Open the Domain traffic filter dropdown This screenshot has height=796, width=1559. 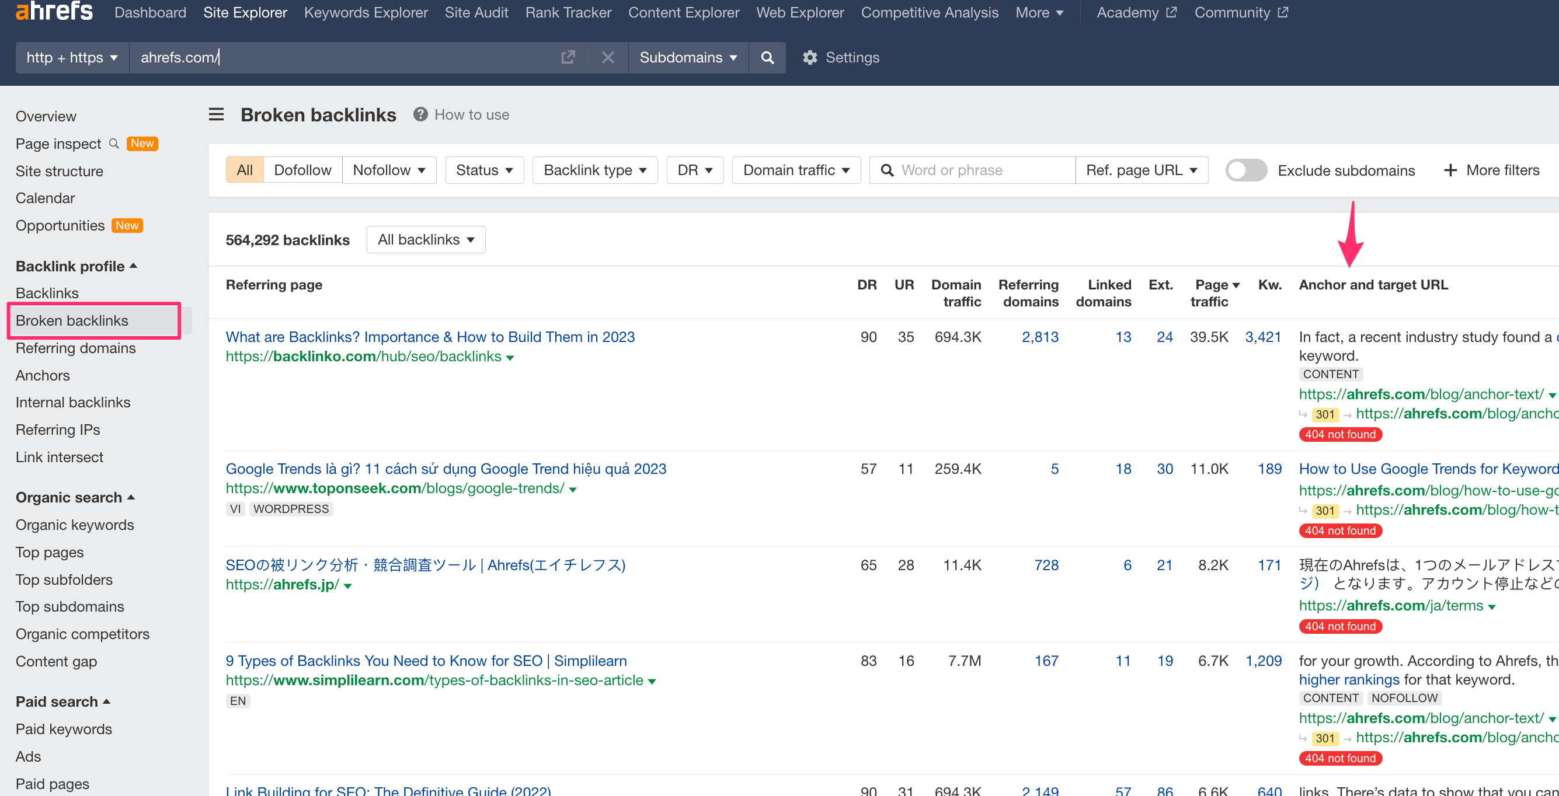(x=795, y=170)
